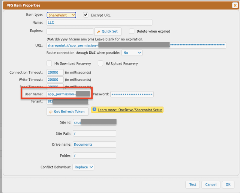Click the OK button

click(228, 185)
